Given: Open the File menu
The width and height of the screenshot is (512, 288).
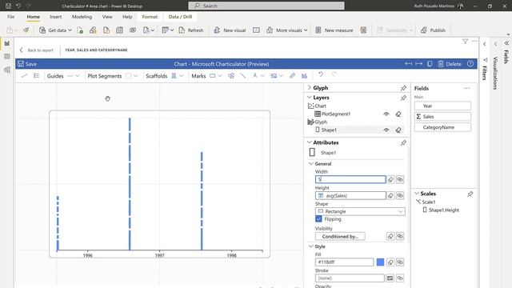Looking at the screenshot, I should (10, 17).
